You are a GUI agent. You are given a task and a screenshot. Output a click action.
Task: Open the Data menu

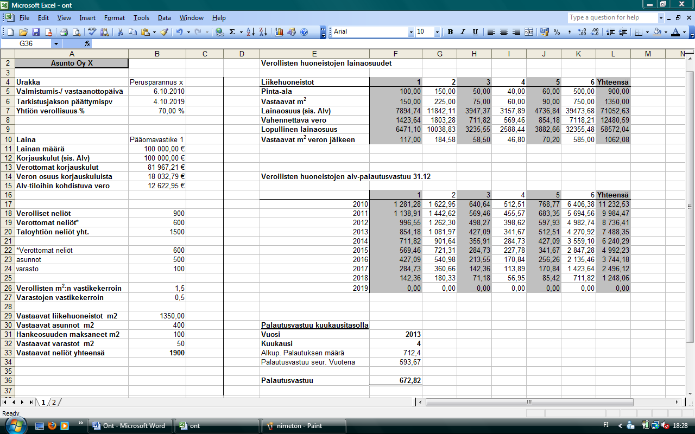(x=165, y=18)
